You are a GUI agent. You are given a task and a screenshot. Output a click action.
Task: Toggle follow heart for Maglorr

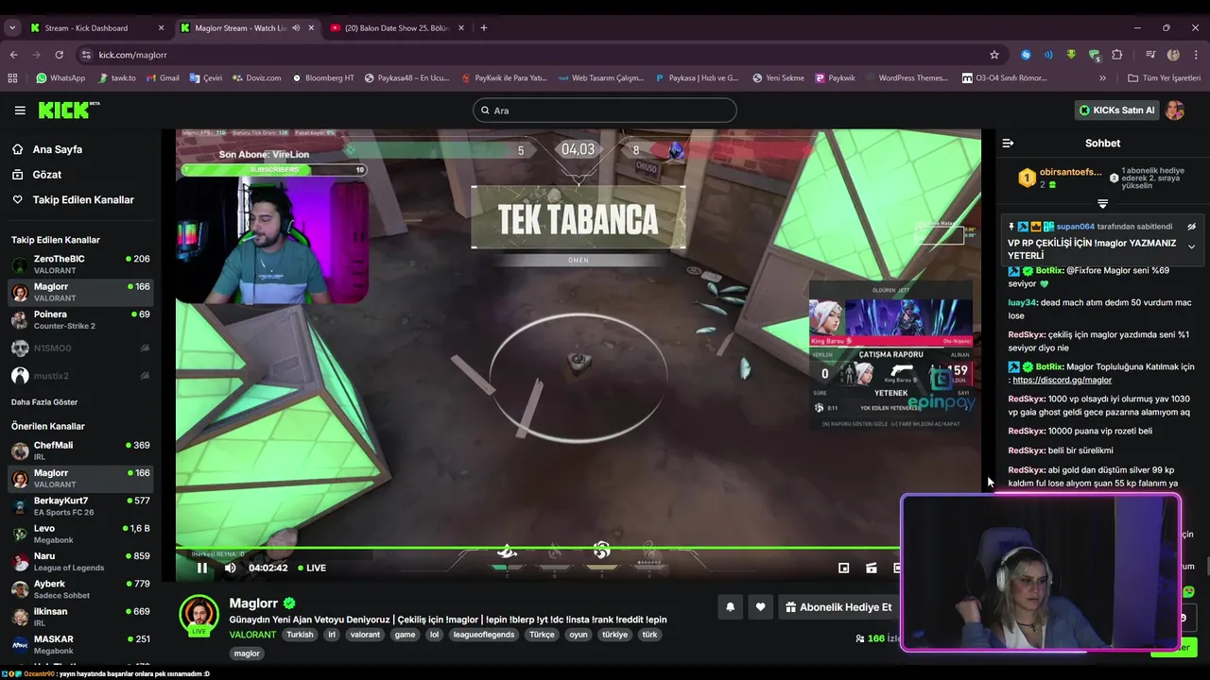(x=760, y=607)
